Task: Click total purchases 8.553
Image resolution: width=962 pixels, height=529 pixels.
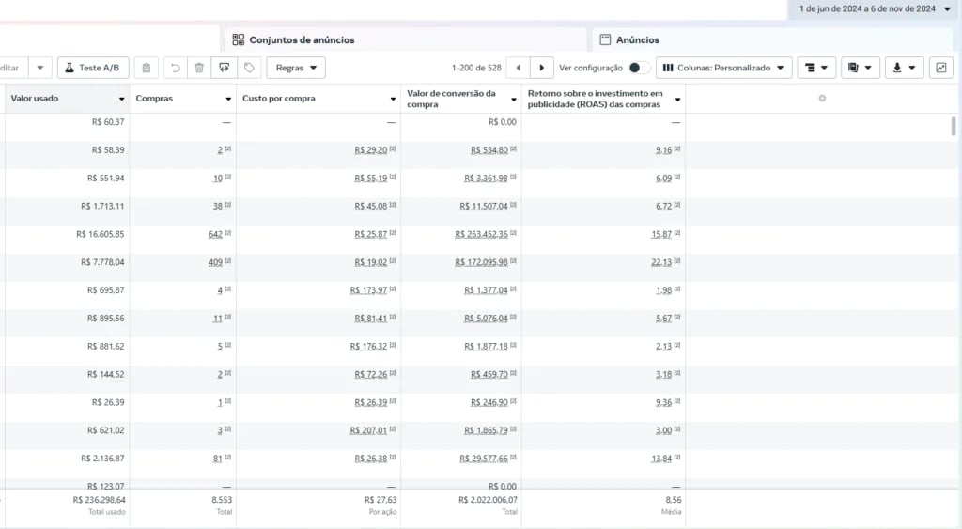Action: pyautogui.click(x=222, y=500)
